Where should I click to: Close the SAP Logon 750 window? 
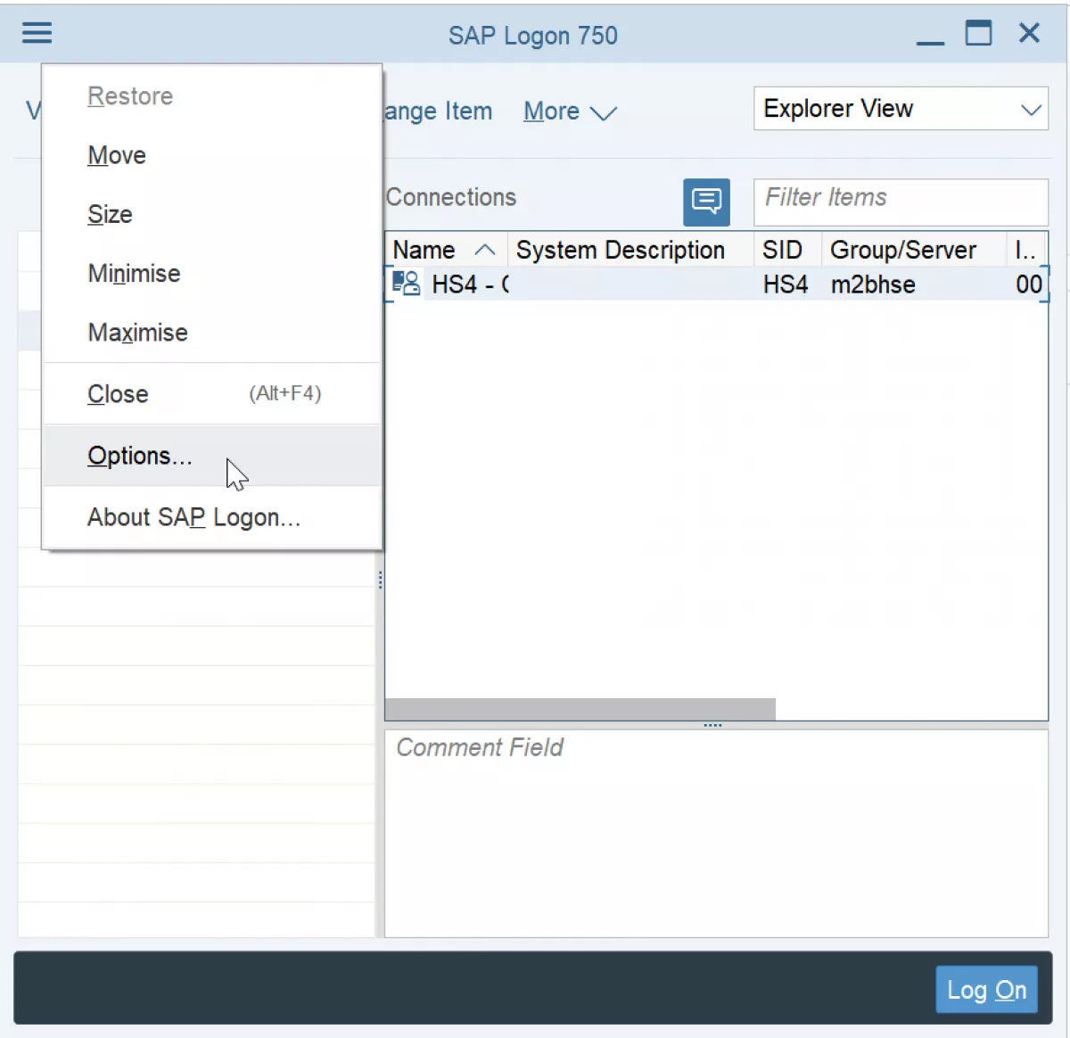1029,33
